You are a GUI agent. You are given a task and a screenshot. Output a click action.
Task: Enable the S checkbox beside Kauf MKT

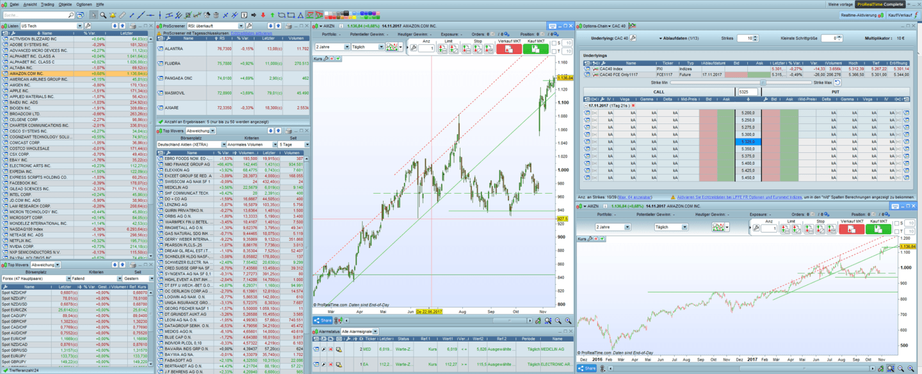click(x=553, y=42)
